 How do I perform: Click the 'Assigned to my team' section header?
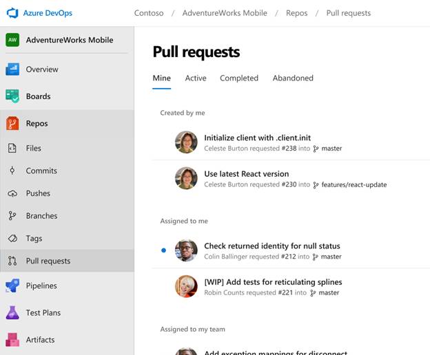pyautogui.click(x=192, y=329)
